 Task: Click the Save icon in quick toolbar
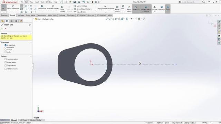[x=75, y=2]
